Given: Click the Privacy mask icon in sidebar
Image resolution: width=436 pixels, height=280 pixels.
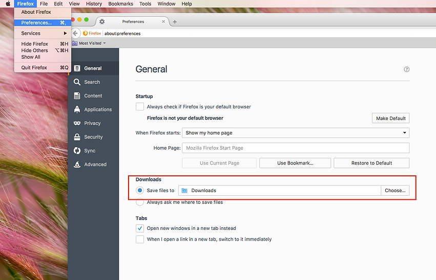Looking at the screenshot, I should click(x=77, y=123).
